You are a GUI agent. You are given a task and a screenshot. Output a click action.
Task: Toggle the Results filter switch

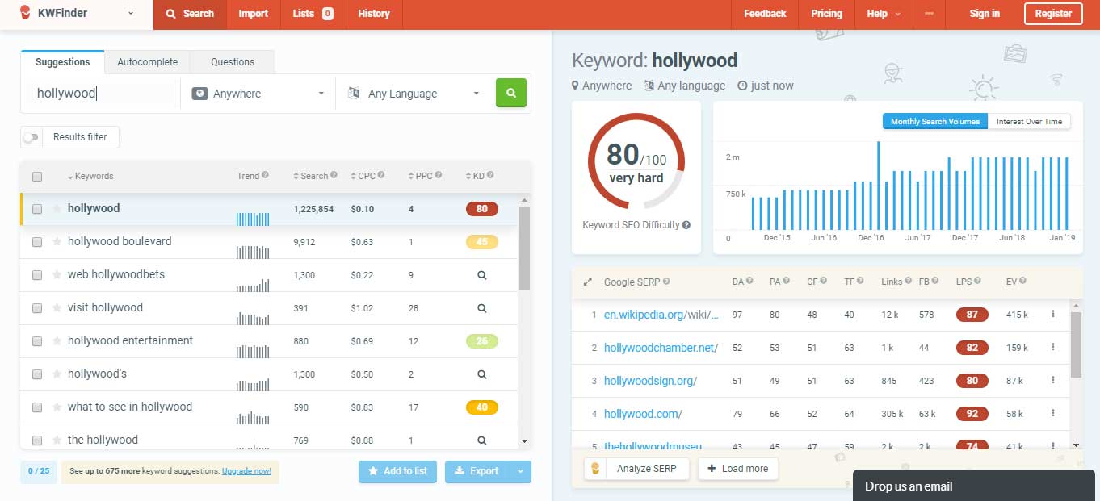coord(31,137)
